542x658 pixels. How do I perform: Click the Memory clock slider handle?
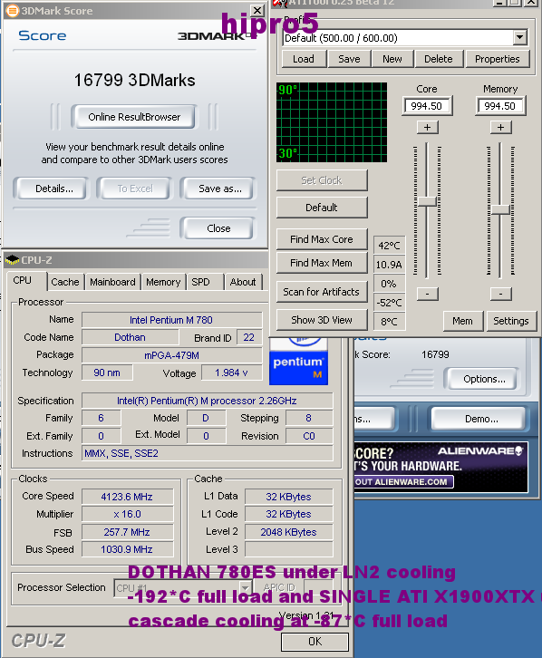tap(500, 210)
